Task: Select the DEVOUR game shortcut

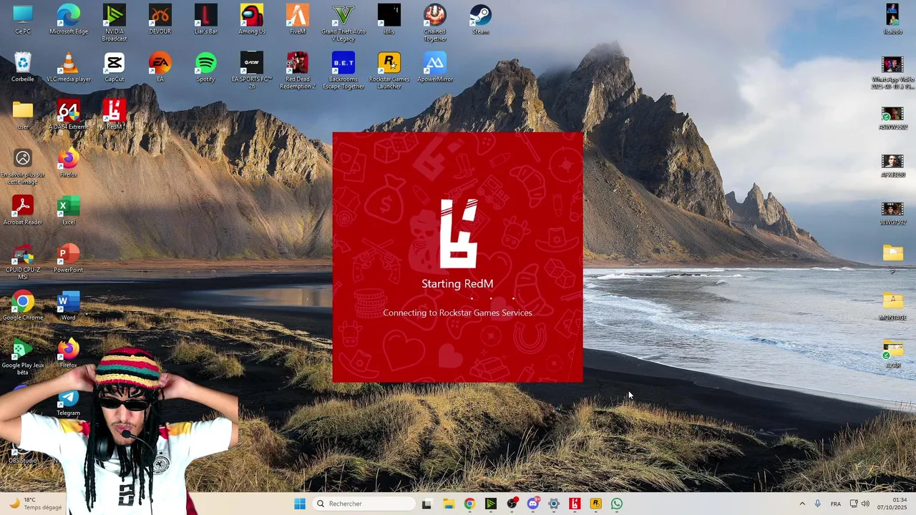Action: coord(160,19)
